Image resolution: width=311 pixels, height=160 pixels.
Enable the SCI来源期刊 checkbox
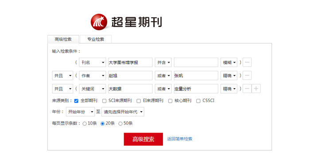pos(104,101)
